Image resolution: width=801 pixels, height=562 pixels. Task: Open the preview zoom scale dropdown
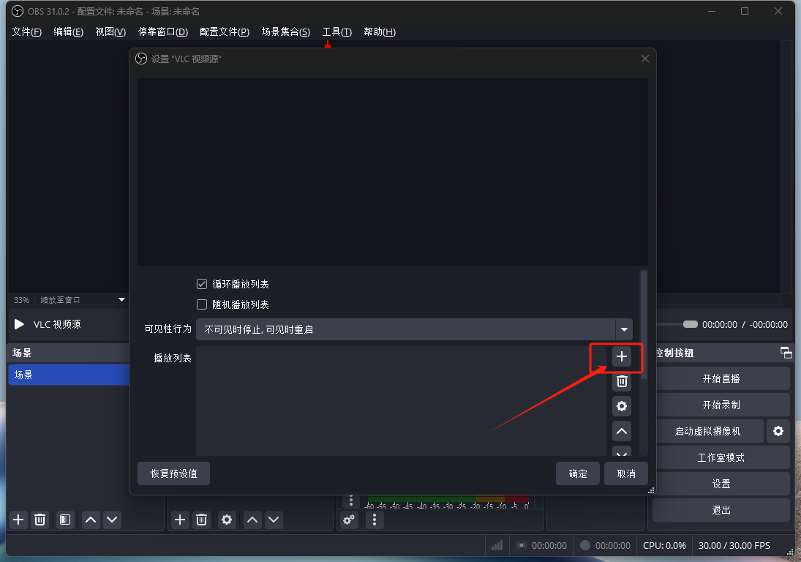[122, 299]
